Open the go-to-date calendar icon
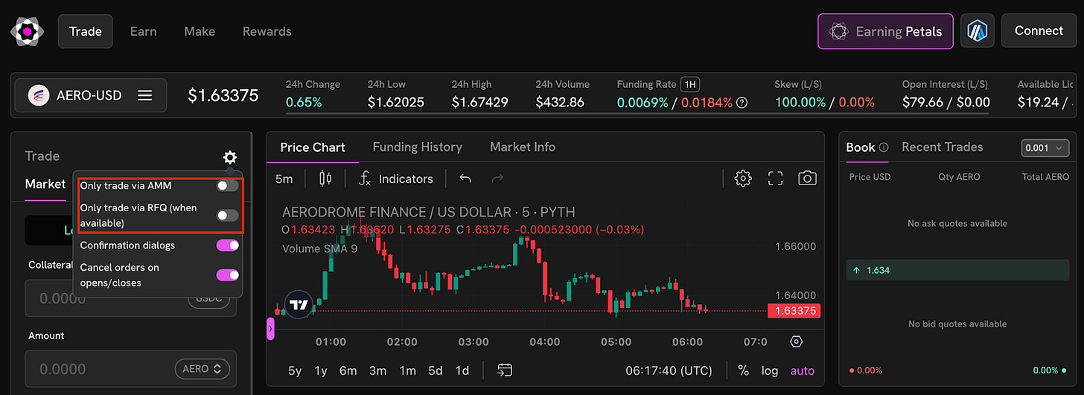Viewport: 1084px width, 395px height. 505,370
